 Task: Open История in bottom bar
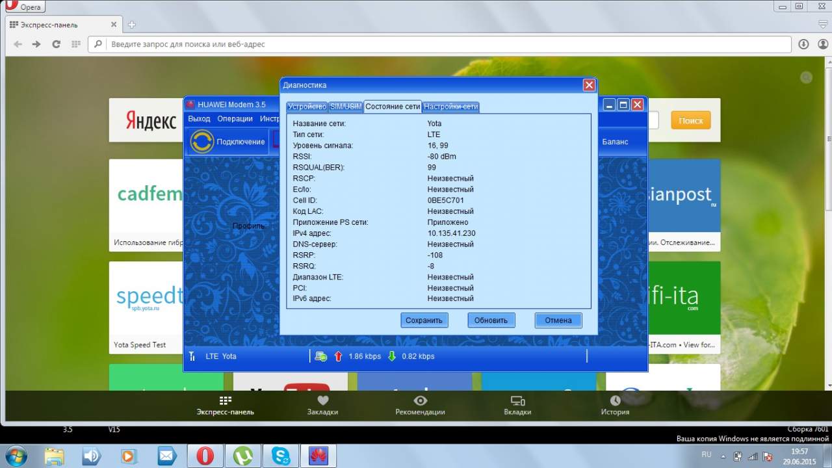[x=615, y=406]
